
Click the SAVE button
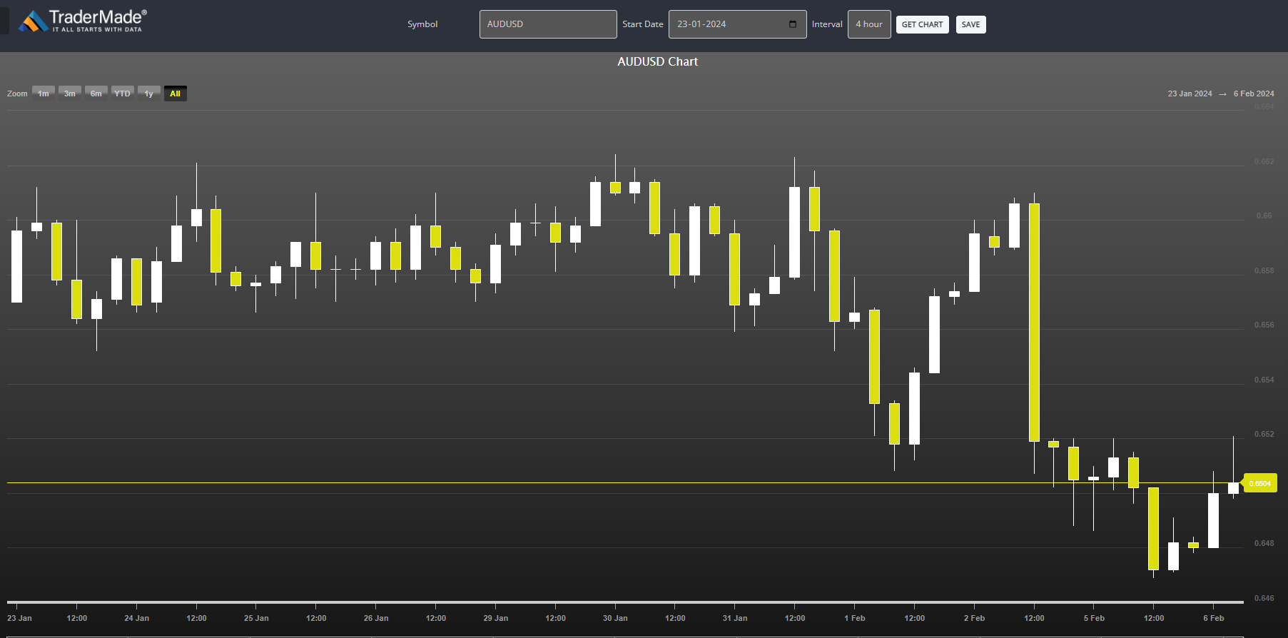pyautogui.click(x=971, y=24)
